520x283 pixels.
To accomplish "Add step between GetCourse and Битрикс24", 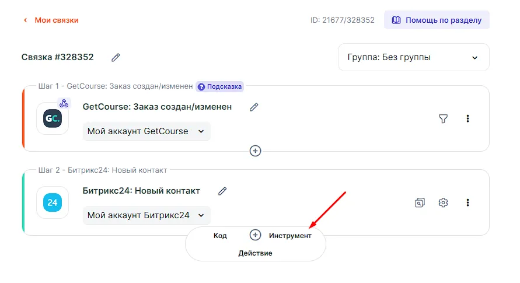I will point(255,151).
